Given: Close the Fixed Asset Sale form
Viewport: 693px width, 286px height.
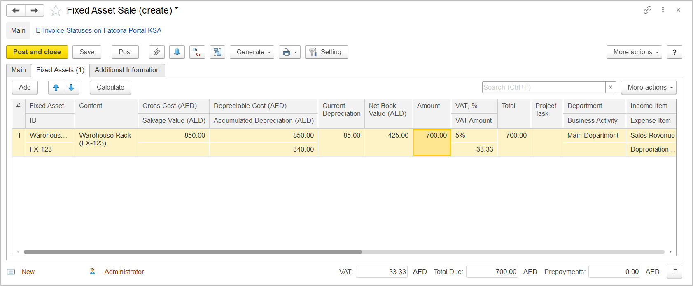Looking at the screenshot, I should point(678,10).
